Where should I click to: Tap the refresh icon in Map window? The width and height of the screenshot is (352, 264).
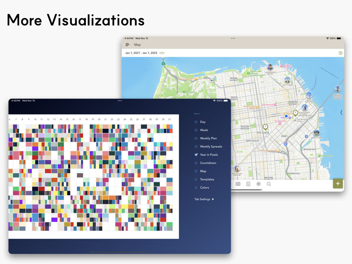click(x=340, y=53)
